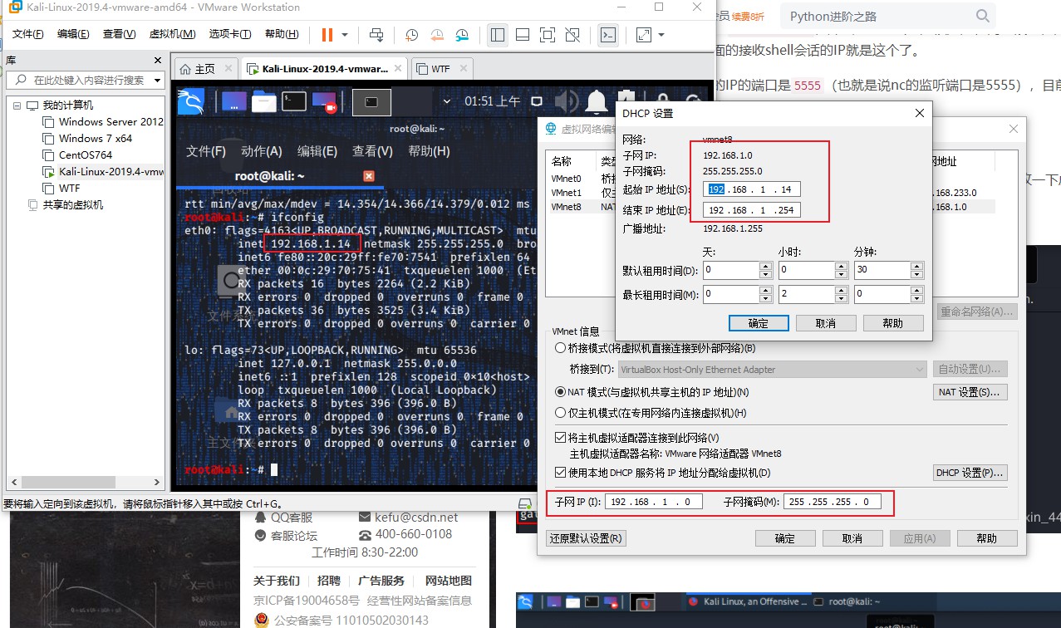Revert to the previous snapshot icon
Screen dimensions: 1061x628
(437, 34)
